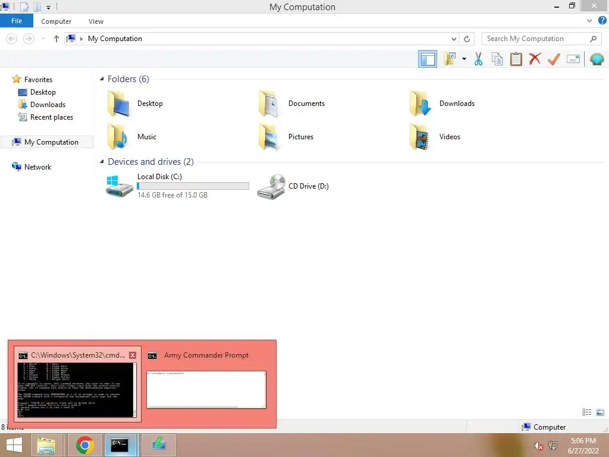The width and height of the screenshot is (609, 457).
Task: Go up one level with up arrow
Action: [x=56, y=39]
